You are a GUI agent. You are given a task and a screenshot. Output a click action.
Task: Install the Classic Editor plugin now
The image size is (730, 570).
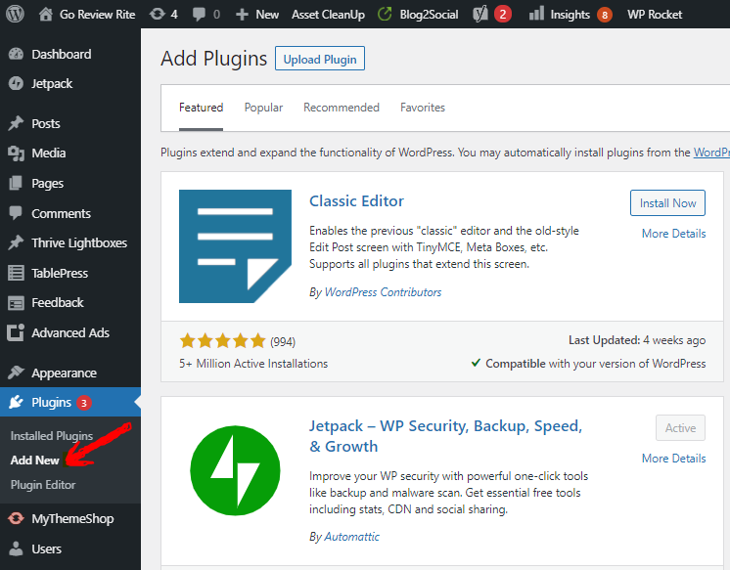[x=667, y=203]
